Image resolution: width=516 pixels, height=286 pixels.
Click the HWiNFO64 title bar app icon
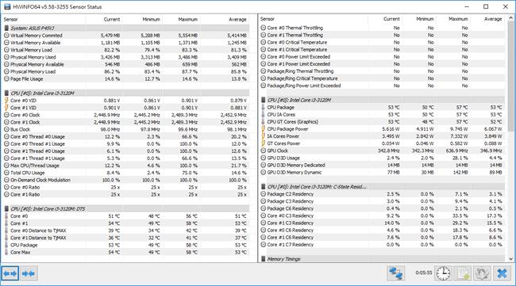[x=7, y=6]
